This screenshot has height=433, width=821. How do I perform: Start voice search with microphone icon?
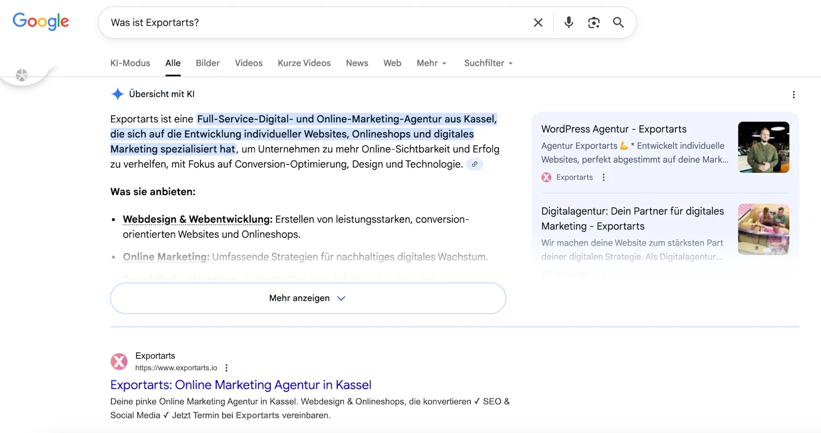(x=569, y=22)
